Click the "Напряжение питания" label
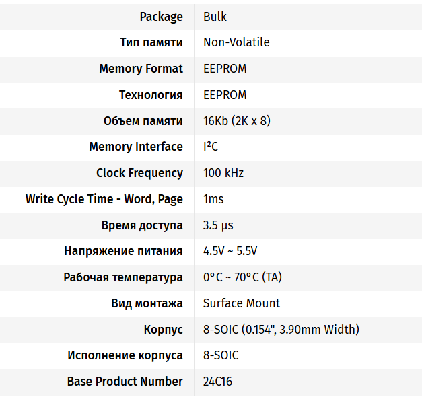 click(x=123, y=251)
